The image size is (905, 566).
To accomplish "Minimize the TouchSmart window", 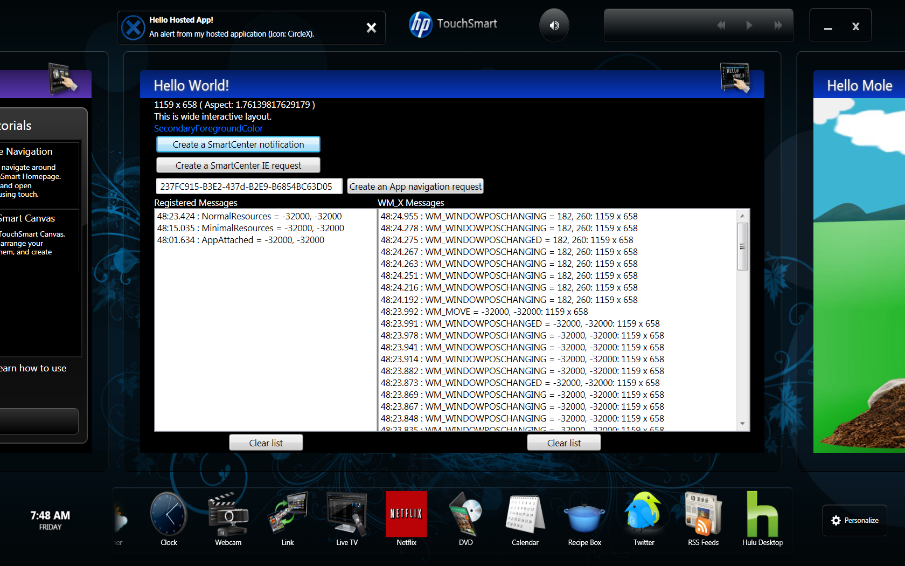I will point(828,27).
